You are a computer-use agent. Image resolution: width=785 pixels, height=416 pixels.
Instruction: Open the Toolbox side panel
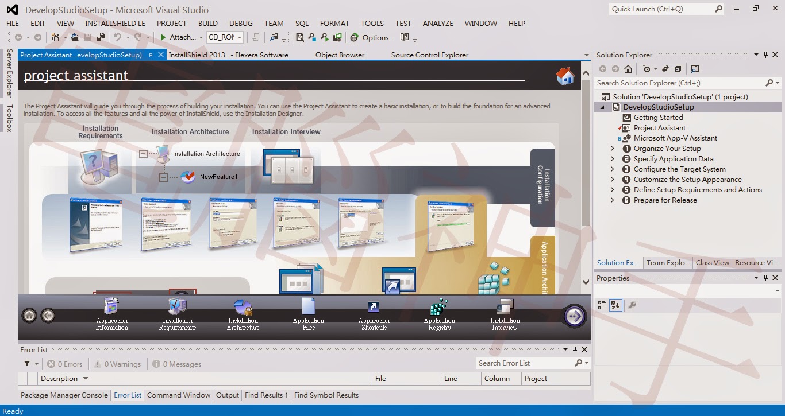9,118
